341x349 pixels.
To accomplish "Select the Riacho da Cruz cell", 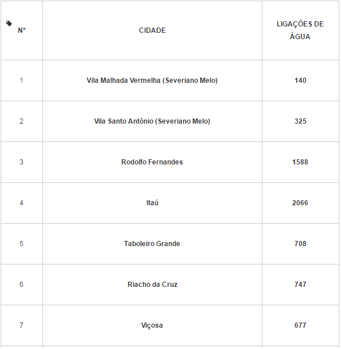I will [152, 285].
